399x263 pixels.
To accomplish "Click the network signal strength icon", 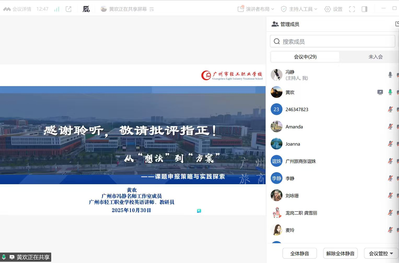I will [x=57, y=9].
